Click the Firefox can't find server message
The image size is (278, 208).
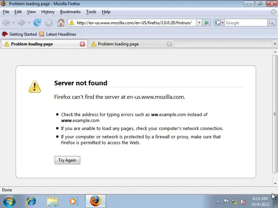[120, 97]
